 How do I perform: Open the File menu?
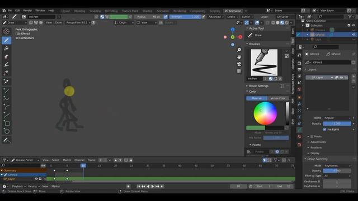10,11
